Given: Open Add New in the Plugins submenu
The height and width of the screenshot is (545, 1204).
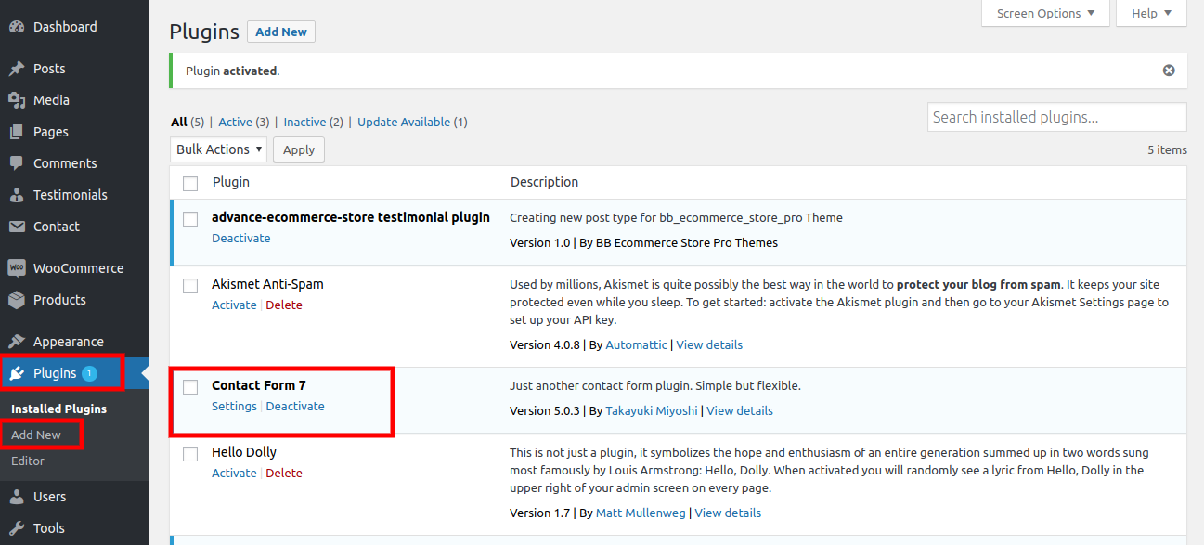Looking at the screenshot, I should coord(36,435).
